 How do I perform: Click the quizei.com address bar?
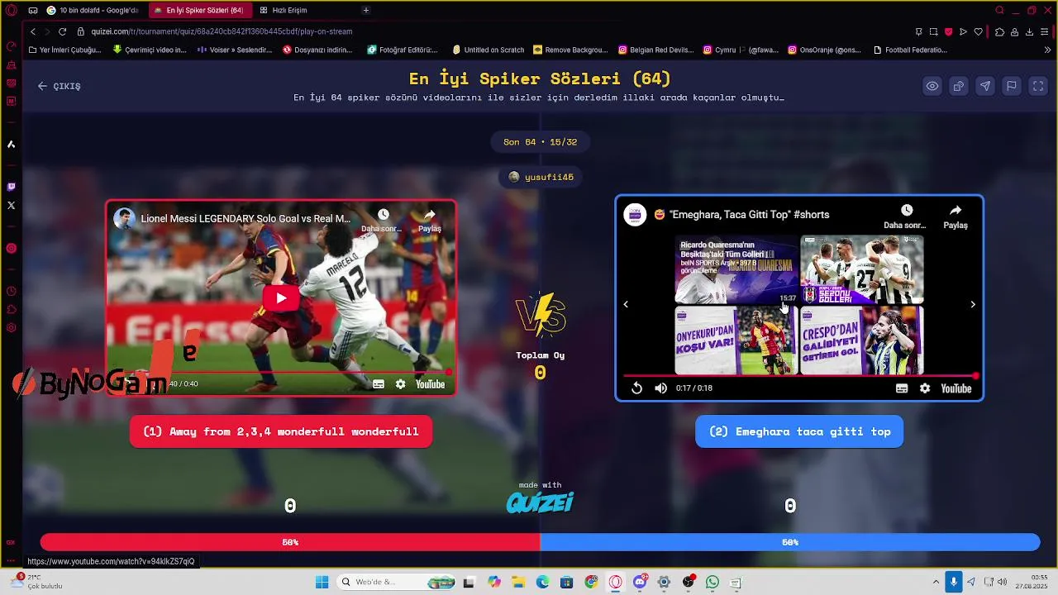click(222, 31)
